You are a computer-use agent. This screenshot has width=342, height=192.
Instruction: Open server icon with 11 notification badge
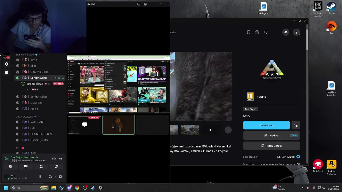tap(6, 56)
